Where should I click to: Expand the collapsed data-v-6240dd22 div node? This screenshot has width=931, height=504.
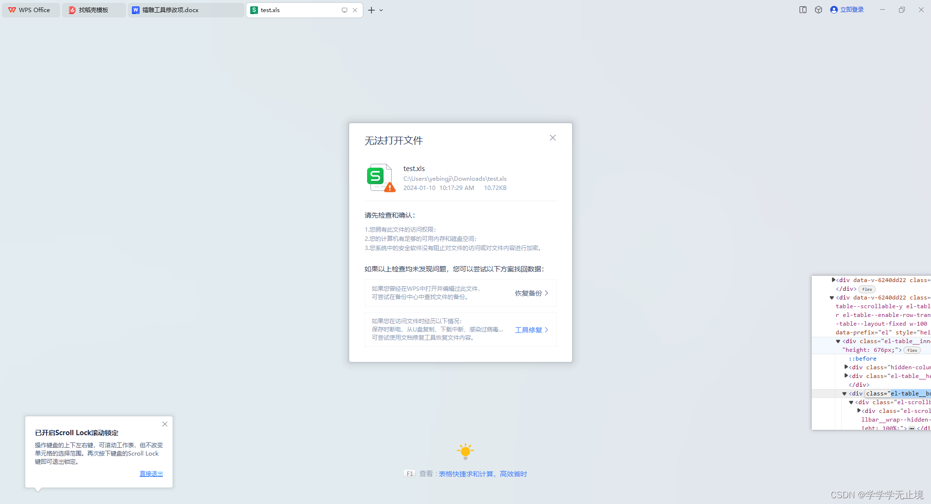[x=834, y=280]
